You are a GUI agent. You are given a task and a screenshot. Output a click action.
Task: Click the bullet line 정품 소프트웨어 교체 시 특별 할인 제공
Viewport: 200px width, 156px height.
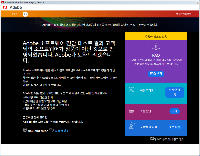click(46, 105)
